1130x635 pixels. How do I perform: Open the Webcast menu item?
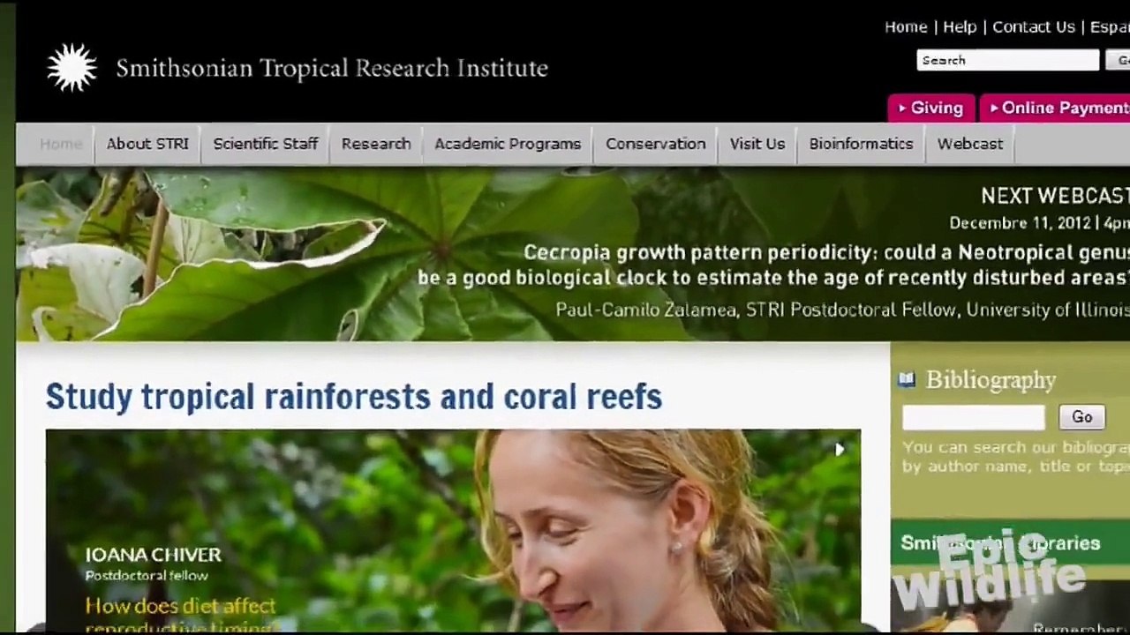pos(970,144)
